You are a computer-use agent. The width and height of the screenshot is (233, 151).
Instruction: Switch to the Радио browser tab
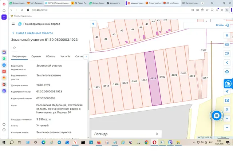[79, 3]
